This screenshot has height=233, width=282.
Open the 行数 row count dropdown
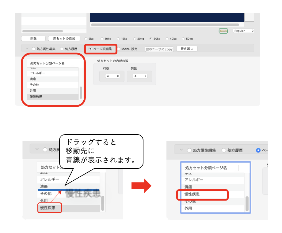112,76
